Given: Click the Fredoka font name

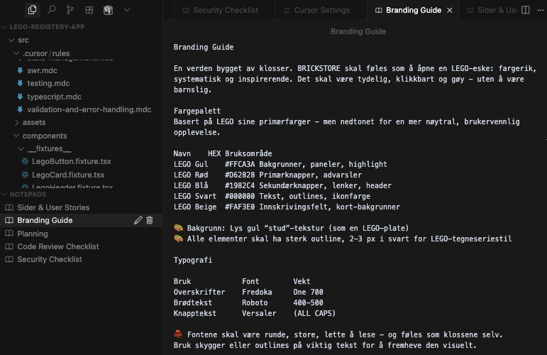Looking at the screenshot, I should pyautogui.click(x=257, y=293).
